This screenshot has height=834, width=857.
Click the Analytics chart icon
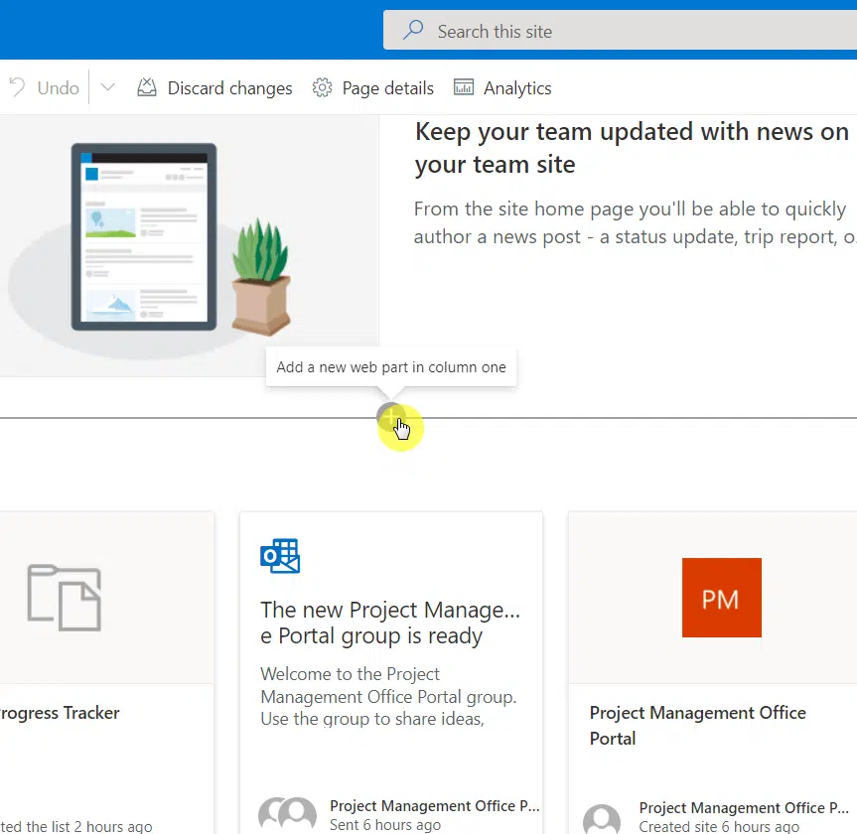click(464, 87)
